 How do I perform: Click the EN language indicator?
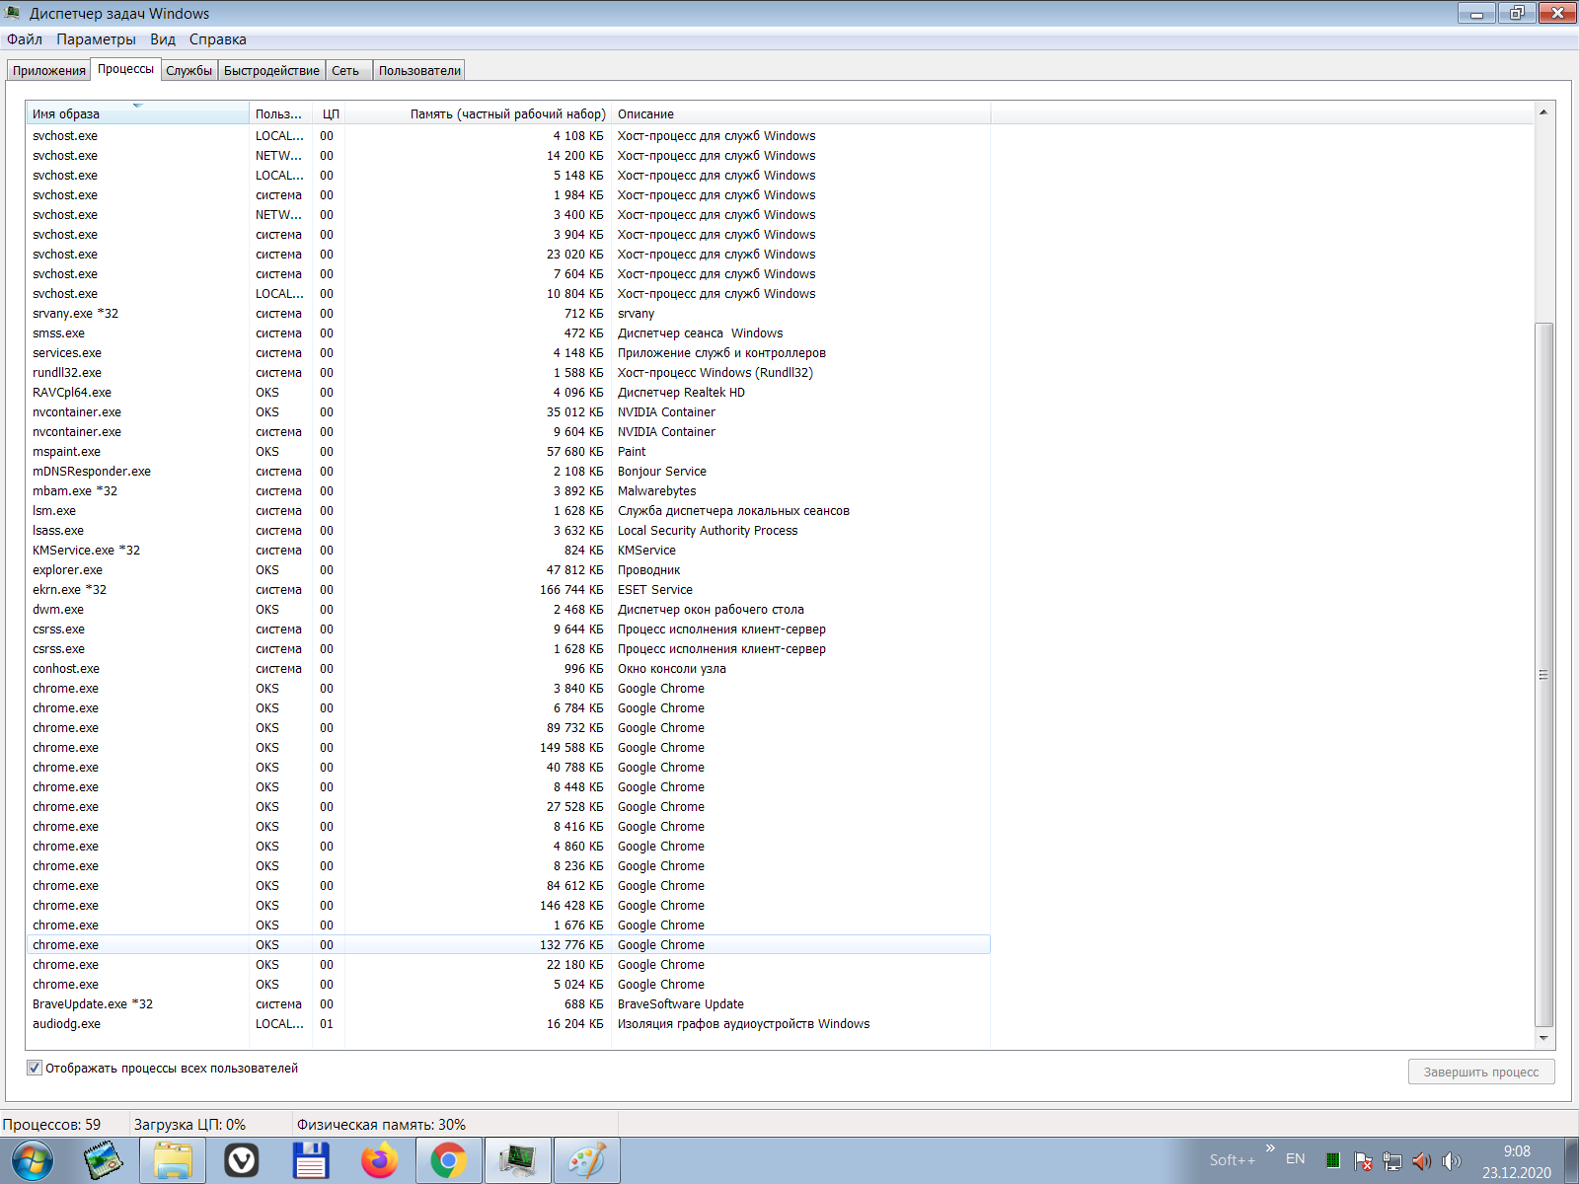coord(1296,1159)
